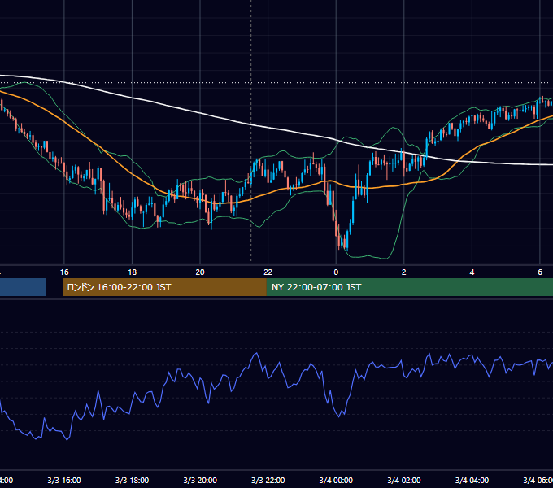The image size is (553, 488).
Task: Click the "4" hour label on price chart axis
Action: [472, 272]
